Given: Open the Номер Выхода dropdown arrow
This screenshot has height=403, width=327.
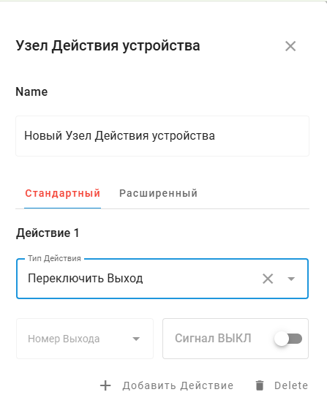Looking at the screenshot, I should [136, 339].
